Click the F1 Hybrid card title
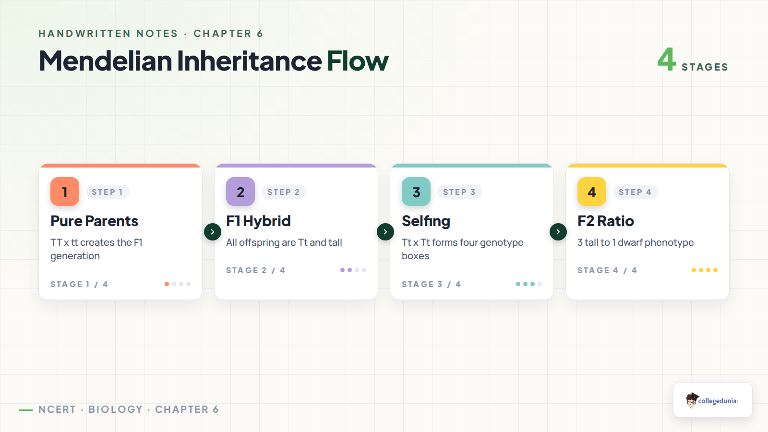The image size is (768, 432). pos(258,221)
